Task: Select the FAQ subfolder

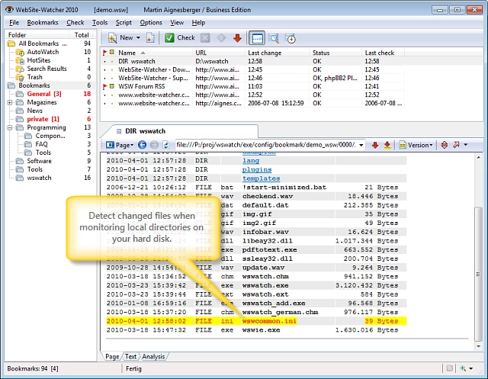Action: tap(41, 144)
